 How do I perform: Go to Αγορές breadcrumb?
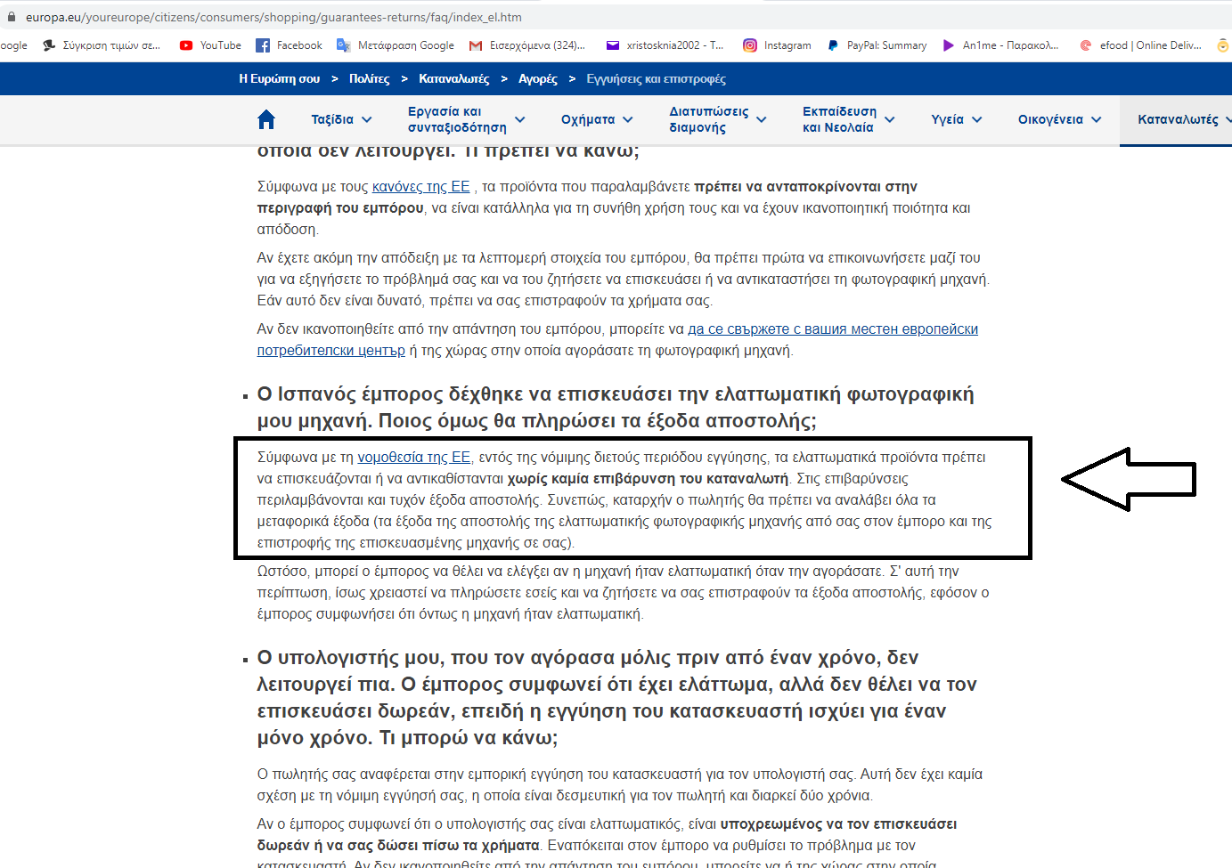(538, 79)
